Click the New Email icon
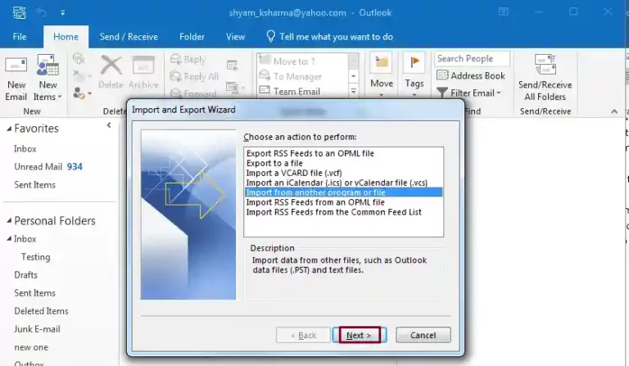This screenshot has width=629, height=366. tap(16, 70)
